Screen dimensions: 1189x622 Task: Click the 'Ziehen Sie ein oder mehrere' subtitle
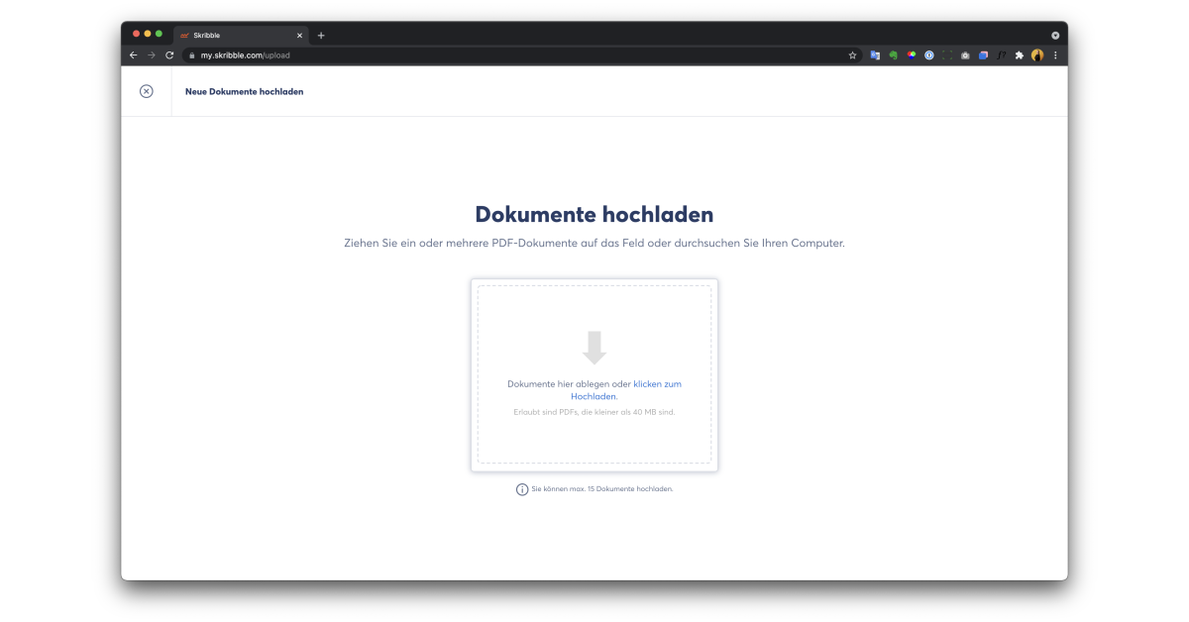(x=594, y=243)
